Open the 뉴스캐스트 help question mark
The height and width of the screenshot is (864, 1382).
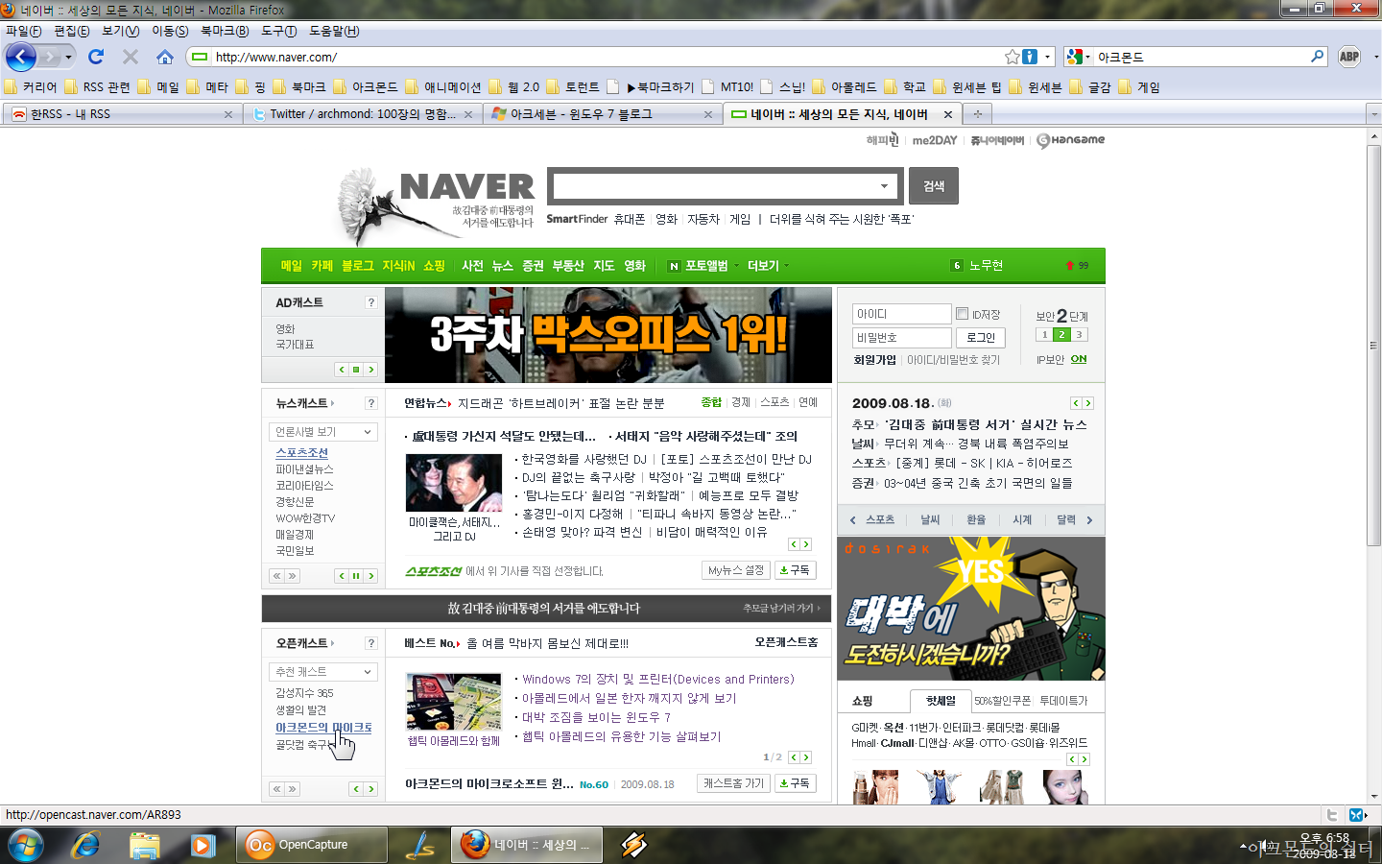(x=370, y=403)
